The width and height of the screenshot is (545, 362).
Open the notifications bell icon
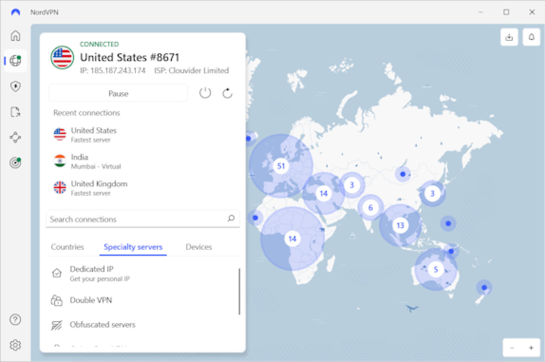tap(531, 37)
